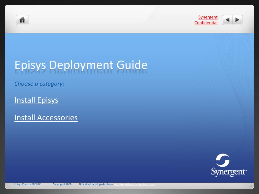Screen dimensions: 259x194
Task: Select the home button in the top-left corner
Action: click(22, 20)
